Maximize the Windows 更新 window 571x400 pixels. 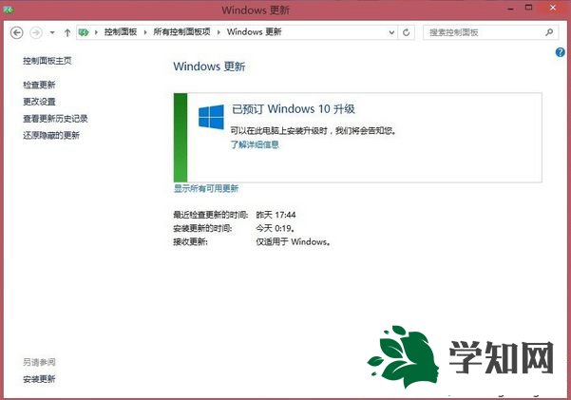[x=528, y=8]
